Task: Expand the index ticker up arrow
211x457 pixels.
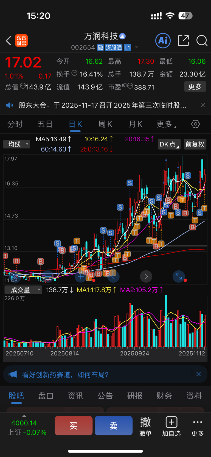Action: [24, 416]
